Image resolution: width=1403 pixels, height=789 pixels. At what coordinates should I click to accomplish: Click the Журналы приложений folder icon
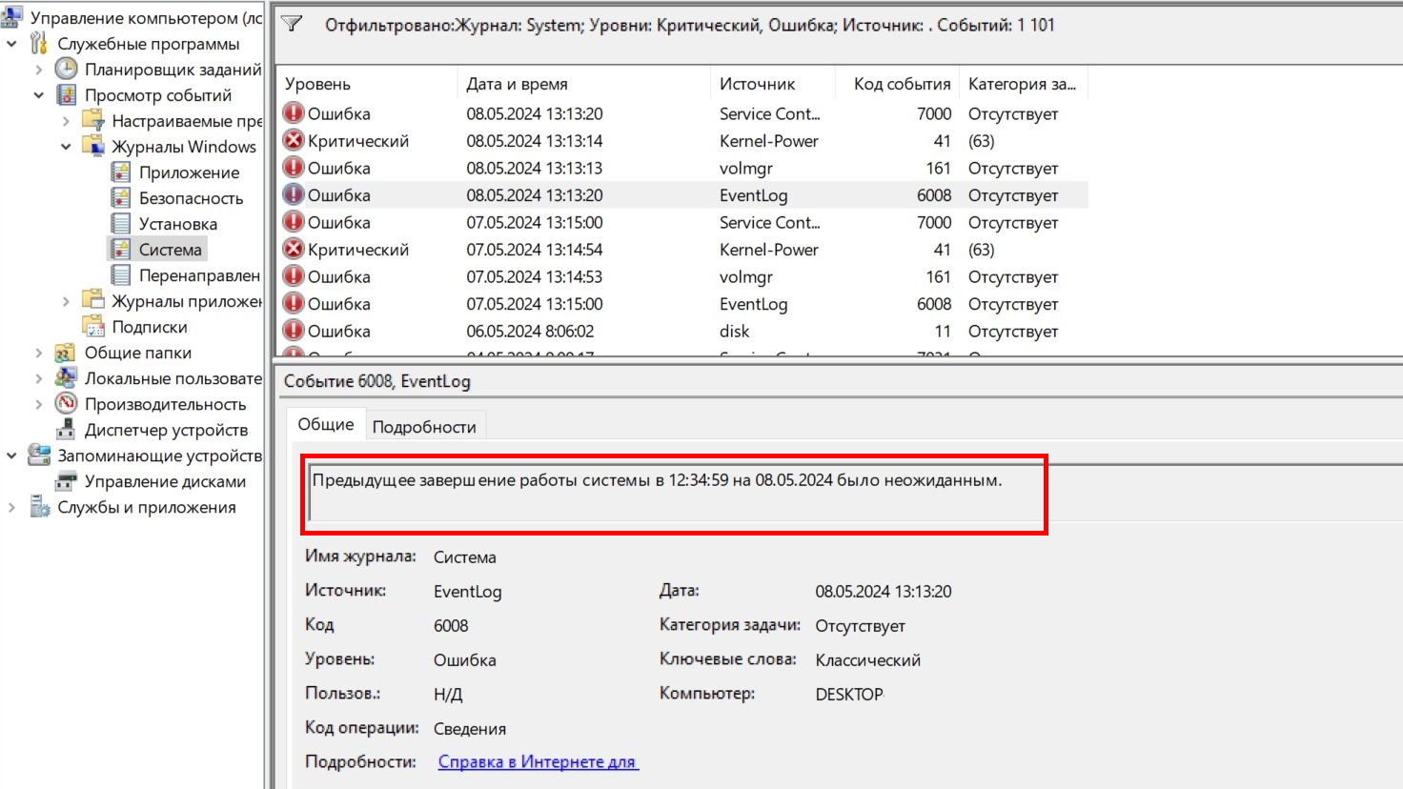[93, 300]
